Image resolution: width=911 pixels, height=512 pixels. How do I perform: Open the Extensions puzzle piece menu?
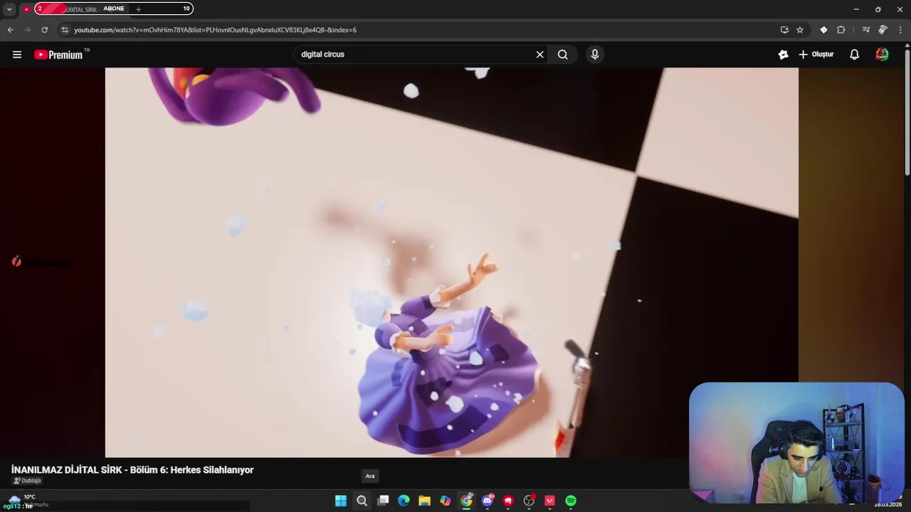[x=841, y=30]
